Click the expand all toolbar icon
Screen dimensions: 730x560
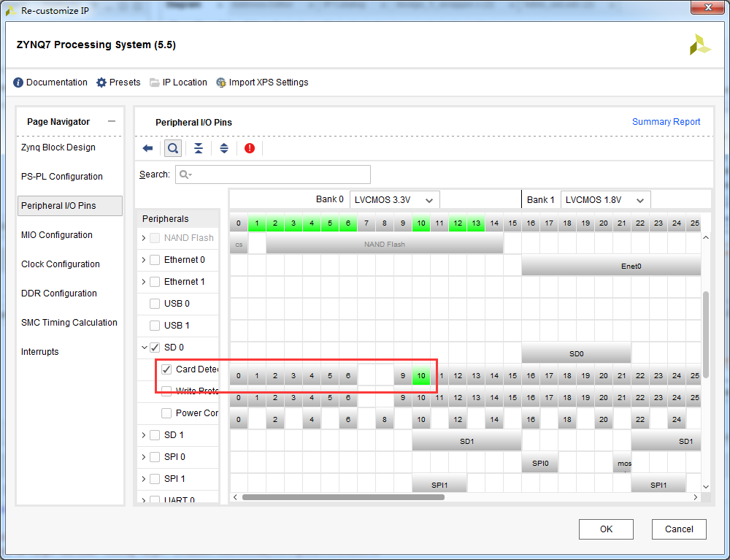[x=224, y=148]
